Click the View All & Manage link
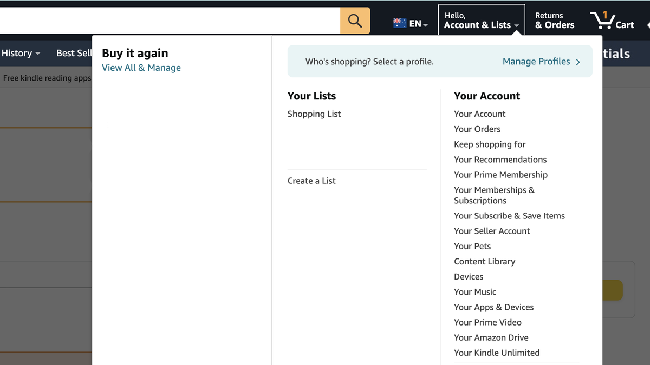Image resolution: width=650 pixels, height=365 pixels. click(141, 68)
